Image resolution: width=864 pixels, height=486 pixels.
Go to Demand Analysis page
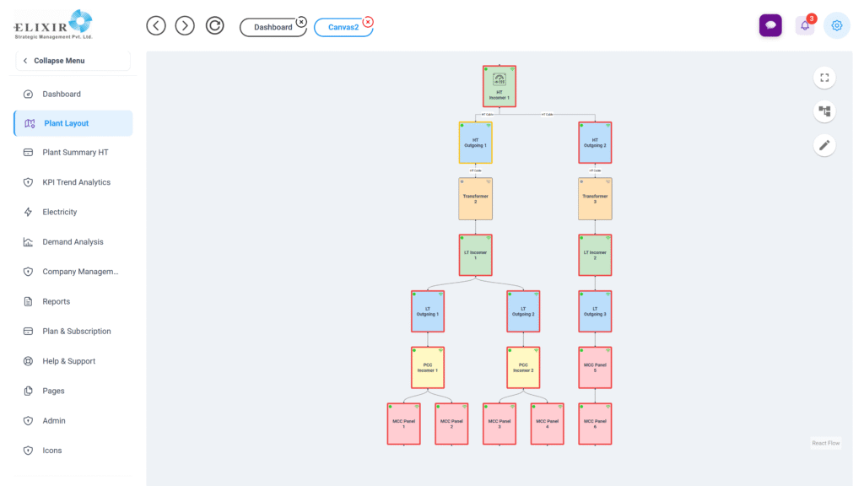tap(73, 242)
